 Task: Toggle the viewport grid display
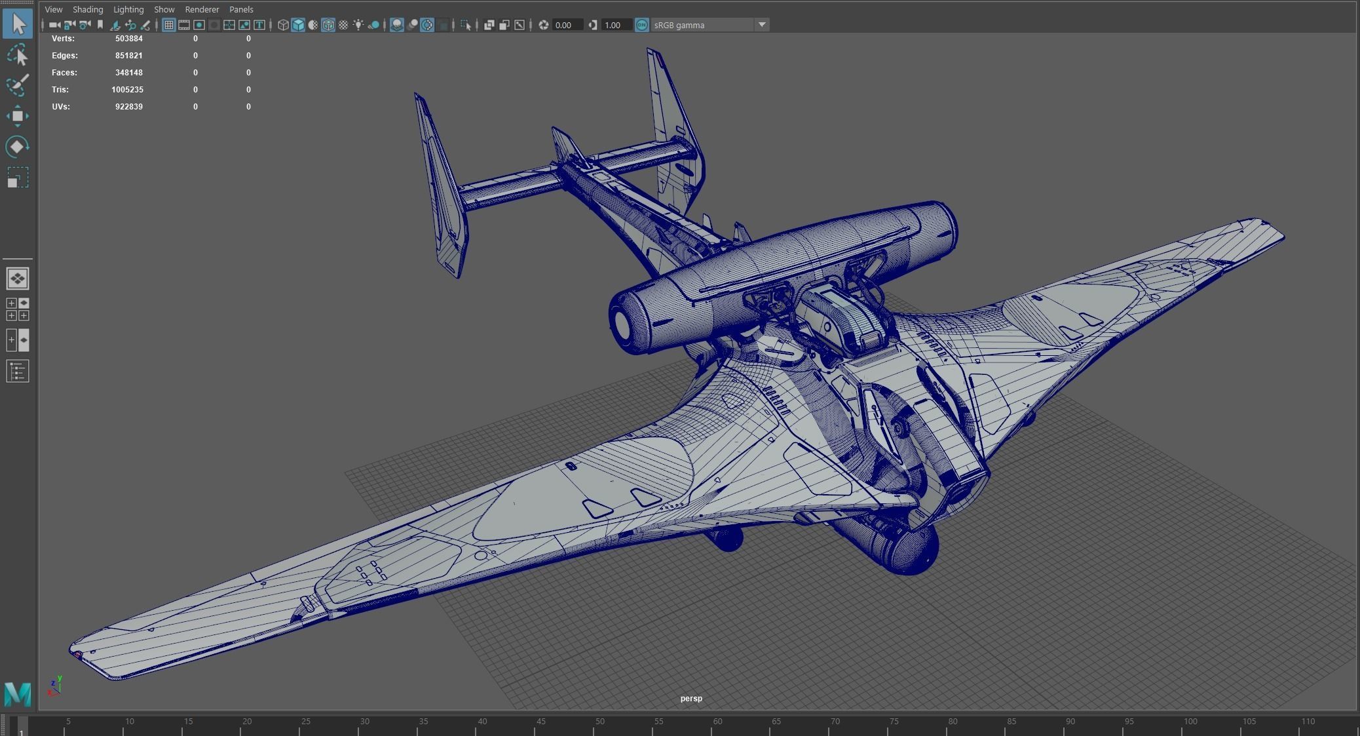(169, 25)
